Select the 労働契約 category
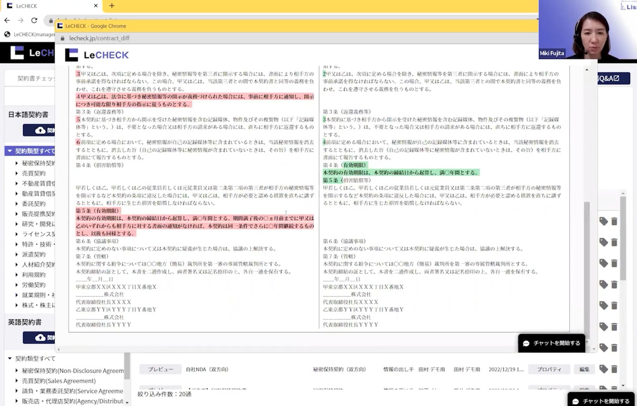Image resolution: width=637 pixels, height=406 pixels. (x=33, y=285)
